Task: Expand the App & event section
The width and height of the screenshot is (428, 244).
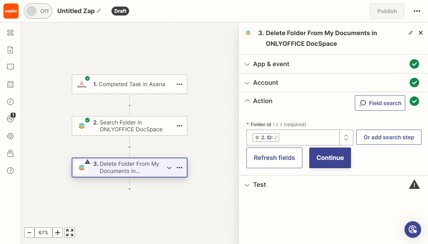Action: 271,64
